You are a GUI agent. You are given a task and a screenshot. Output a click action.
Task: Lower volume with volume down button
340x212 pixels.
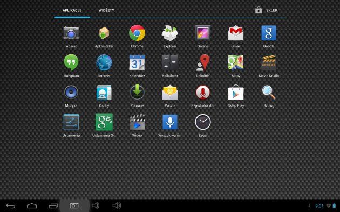(x=96, y=206)
